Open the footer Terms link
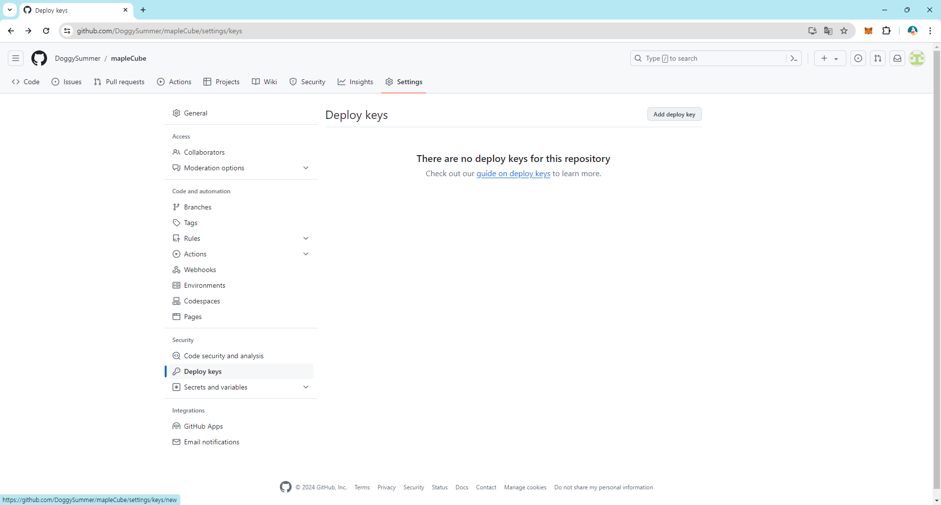This screenshot has height=505, width=941. (362, 487)
